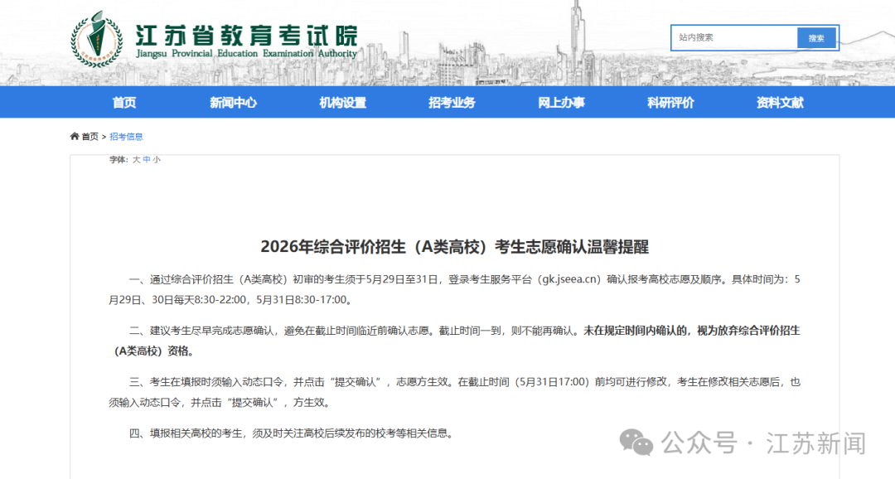Viewport: 895px width, 479px height.
Task: Click paragraph three starting 三、考生在填报时
Action: pos(454,392)
